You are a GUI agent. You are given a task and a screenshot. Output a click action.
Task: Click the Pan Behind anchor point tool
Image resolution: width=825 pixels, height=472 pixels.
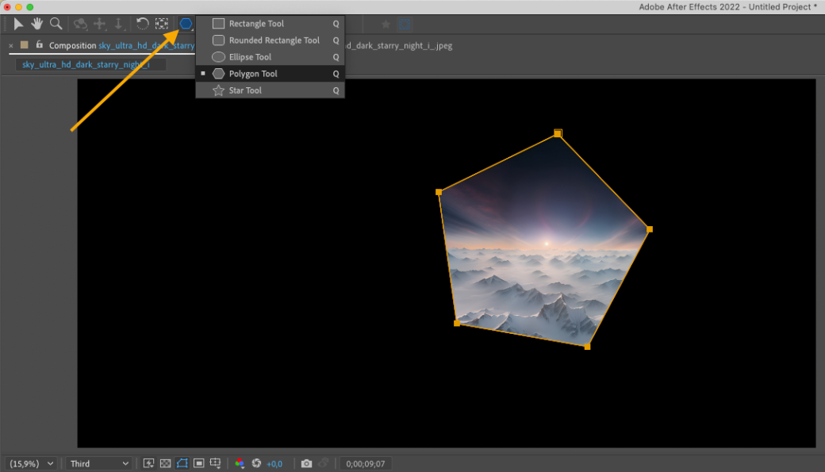(x=162, y=24)
